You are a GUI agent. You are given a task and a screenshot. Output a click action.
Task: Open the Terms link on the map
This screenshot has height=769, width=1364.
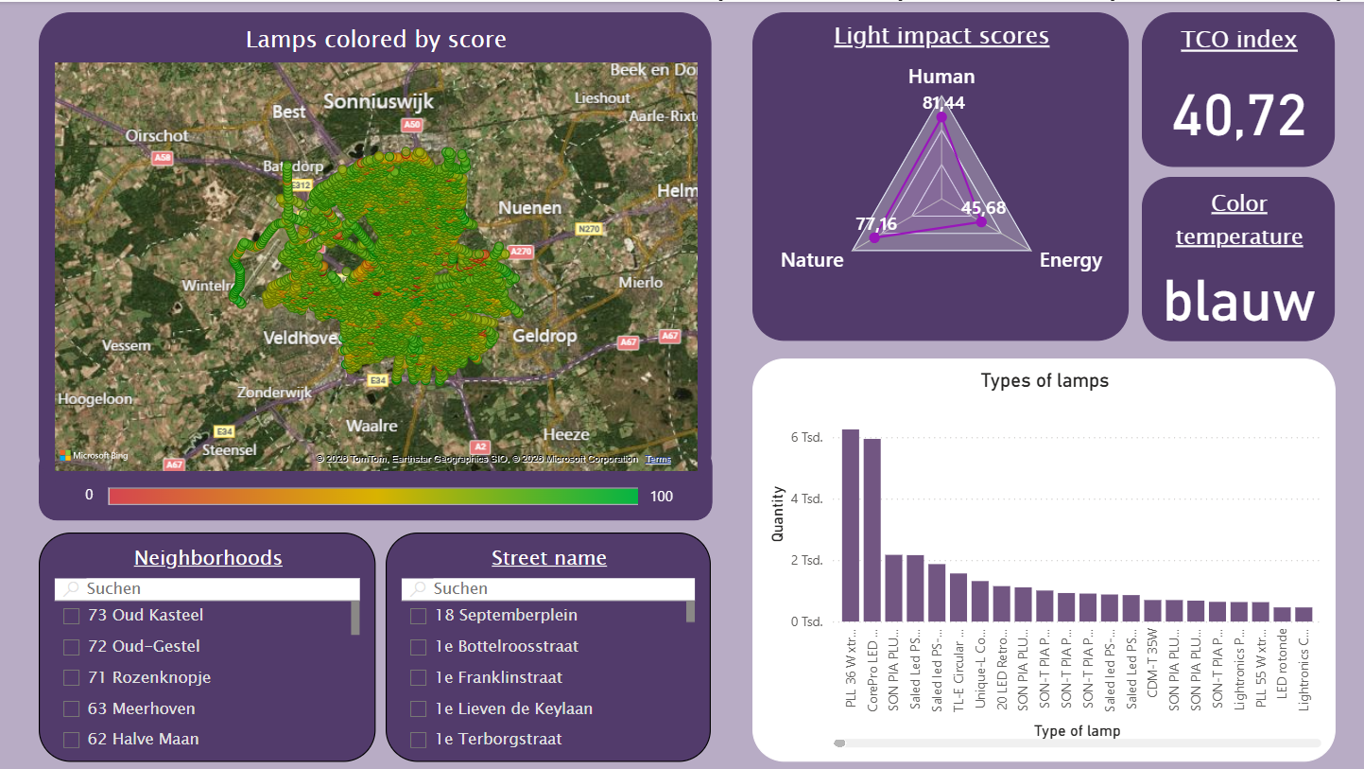point(657,458)
